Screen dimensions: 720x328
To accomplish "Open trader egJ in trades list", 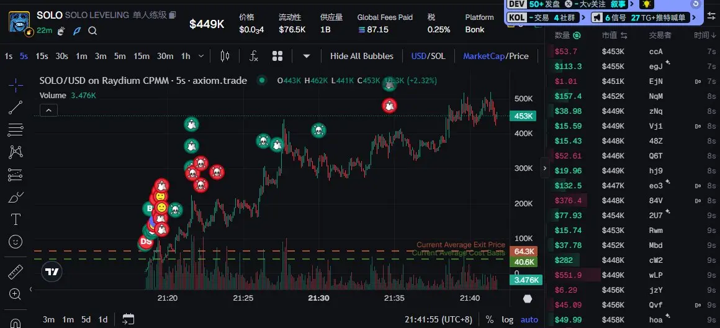I will coord(655,66).
